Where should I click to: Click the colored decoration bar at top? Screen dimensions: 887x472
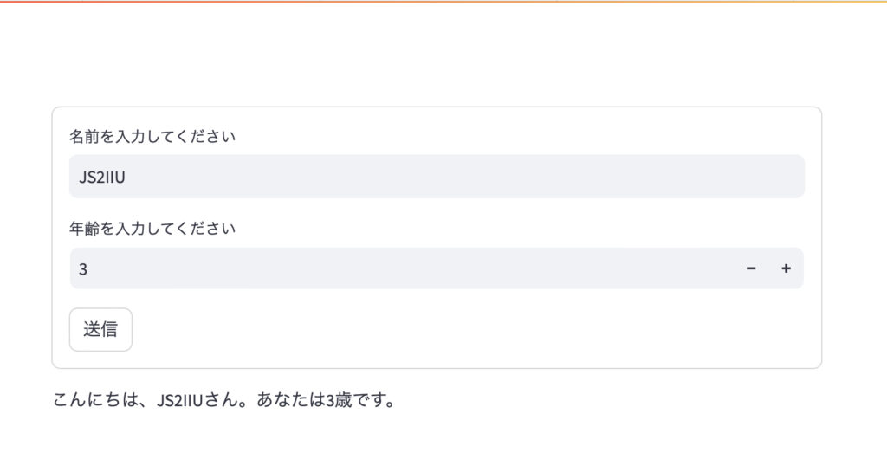[443, 2]
